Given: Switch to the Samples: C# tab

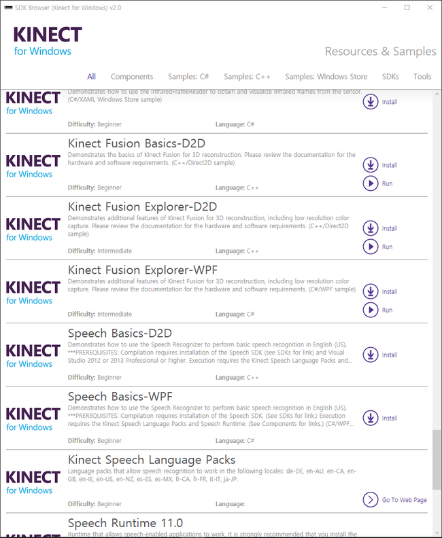Looking at the screenshot, I should click(x=188, y=77).
